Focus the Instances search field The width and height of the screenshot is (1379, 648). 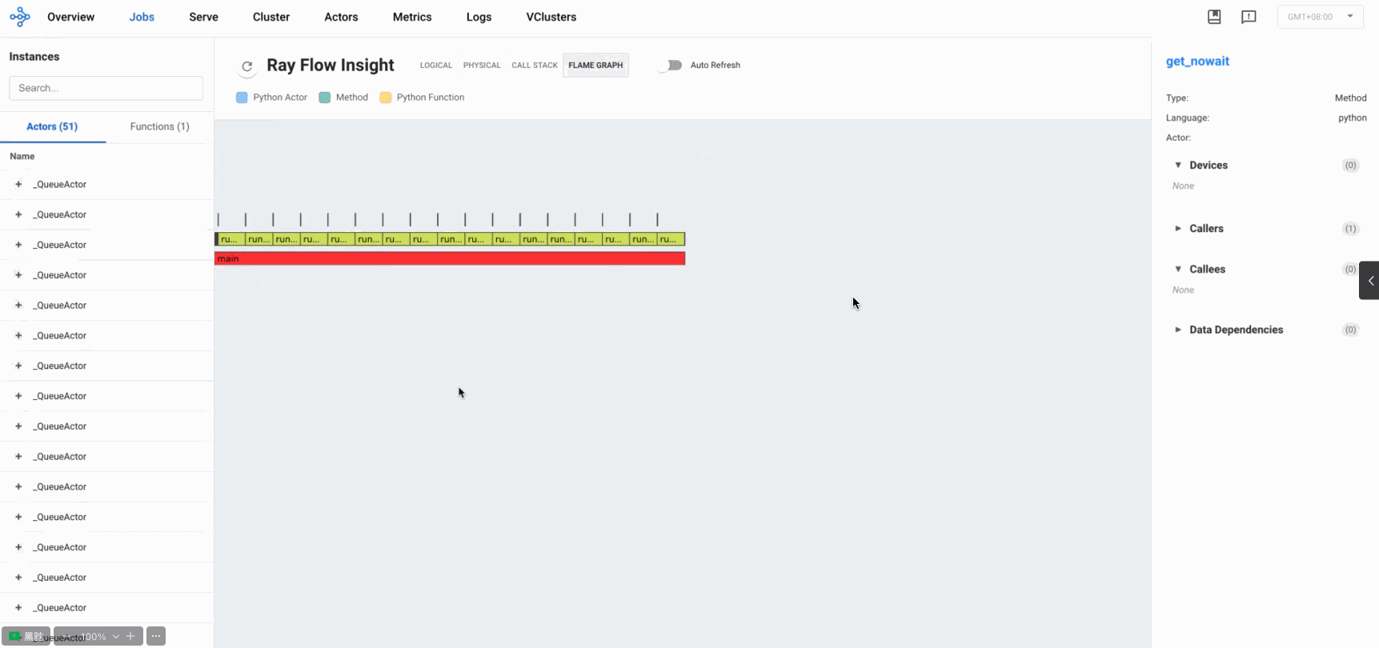click(106, 88)
